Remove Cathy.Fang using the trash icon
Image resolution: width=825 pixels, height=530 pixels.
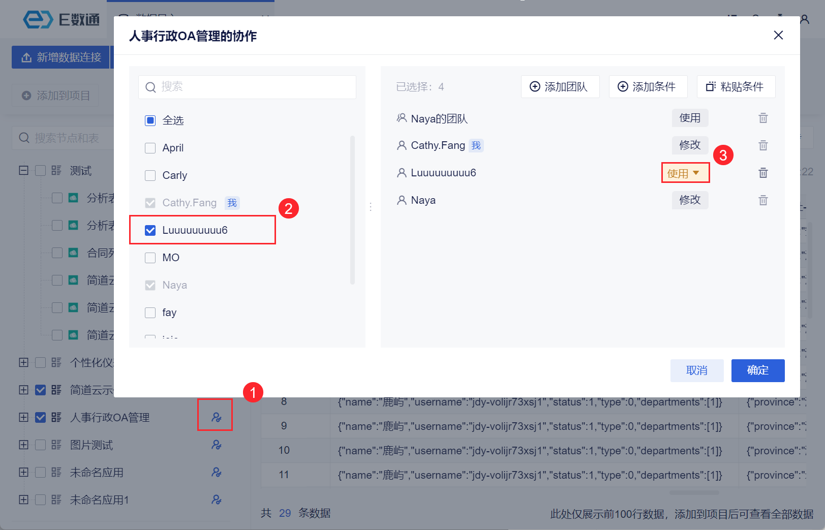[x=763, y=145]
